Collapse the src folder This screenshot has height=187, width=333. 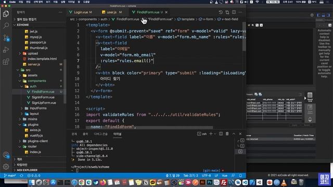point(28,70)
